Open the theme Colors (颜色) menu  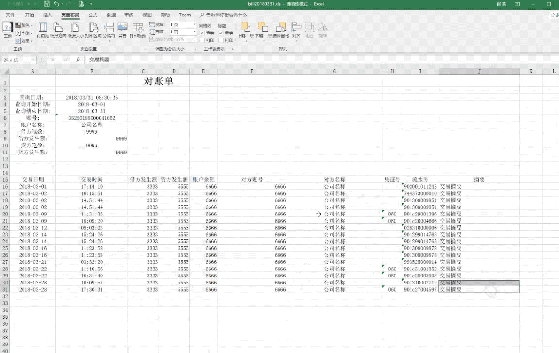[x=24, y=25]
